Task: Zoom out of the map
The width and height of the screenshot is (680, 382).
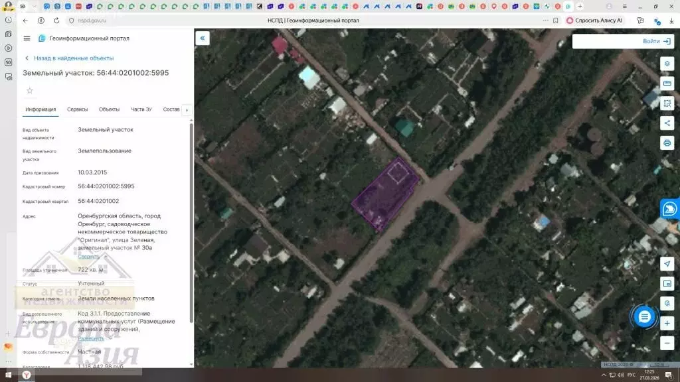Action: (667, 343)
